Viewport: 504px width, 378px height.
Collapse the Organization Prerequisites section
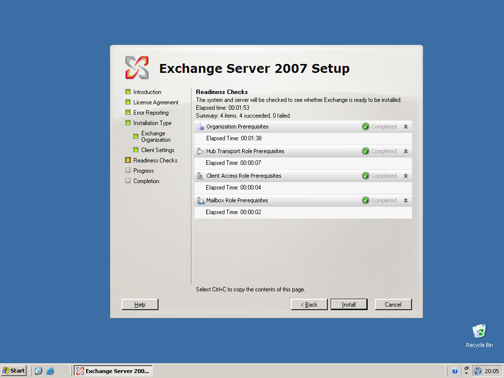pos(406,126)
